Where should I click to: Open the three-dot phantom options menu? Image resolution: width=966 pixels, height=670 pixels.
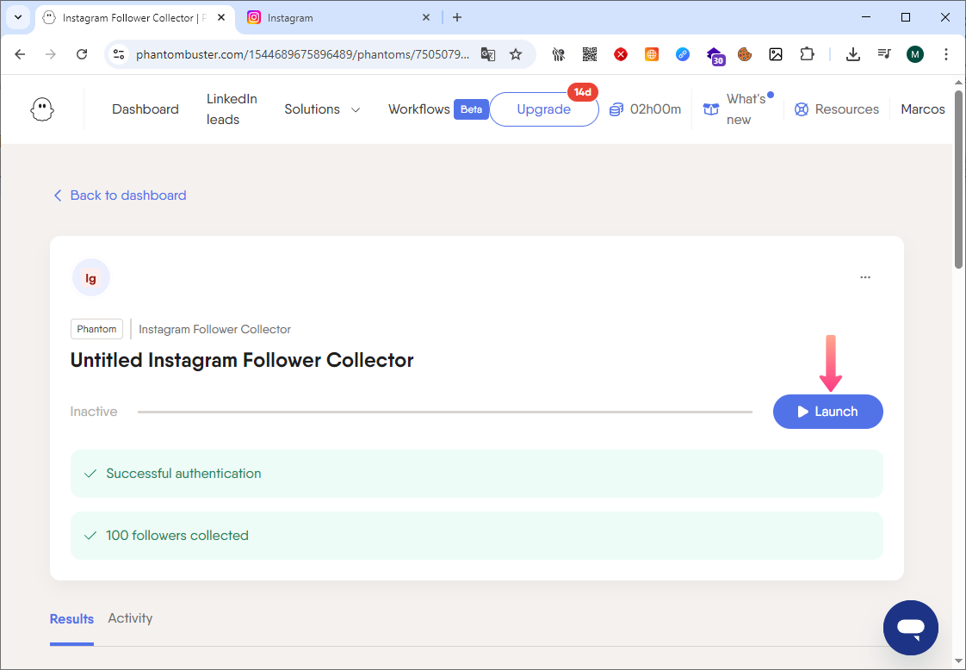(x=865, y=277)
